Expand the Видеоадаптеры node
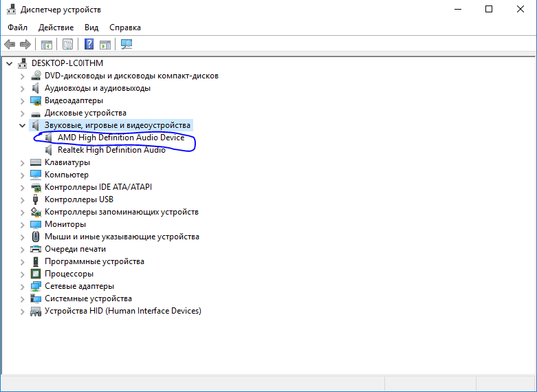 click(x=22, y=100)
